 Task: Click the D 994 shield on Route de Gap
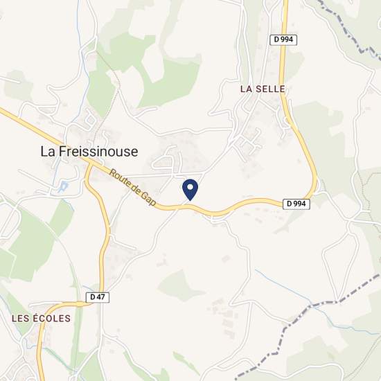coord(296,204)
